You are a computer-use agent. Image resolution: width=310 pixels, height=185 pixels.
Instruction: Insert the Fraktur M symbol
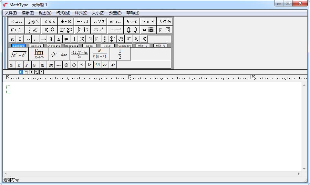(51, 65)
